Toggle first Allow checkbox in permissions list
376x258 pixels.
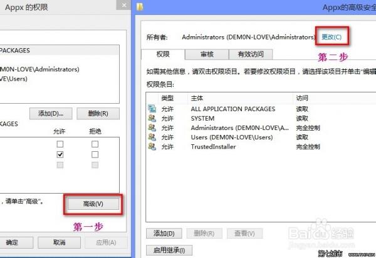(60, 144)
